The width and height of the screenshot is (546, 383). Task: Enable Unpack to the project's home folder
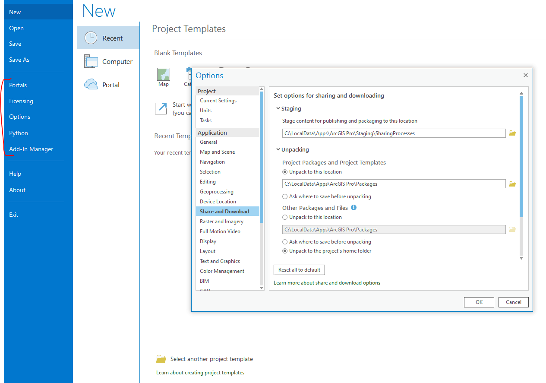tap(285, 250)
